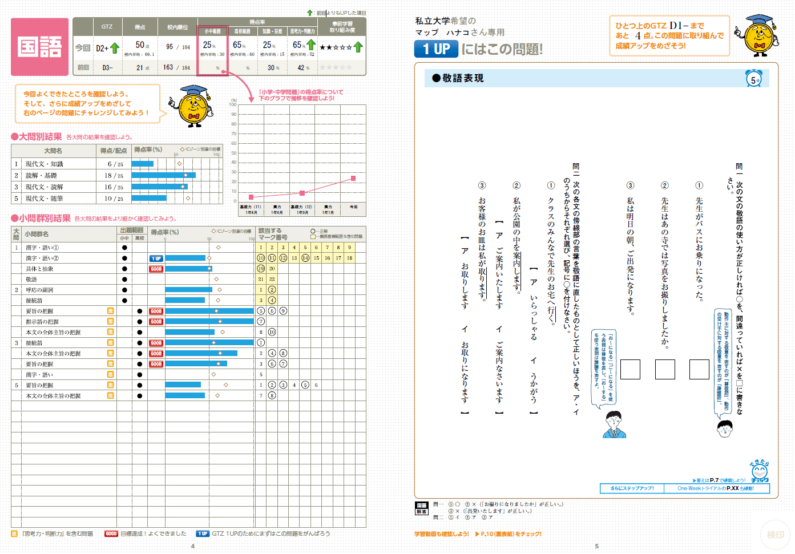Viewport: 795px width, 554px height.
Task: Click P.10(裏表紙)をチェック! link
Action: (509, 534)
